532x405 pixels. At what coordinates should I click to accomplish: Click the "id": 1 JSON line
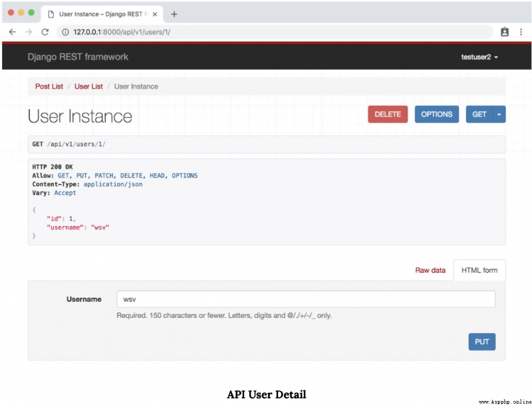click(61, 219)
